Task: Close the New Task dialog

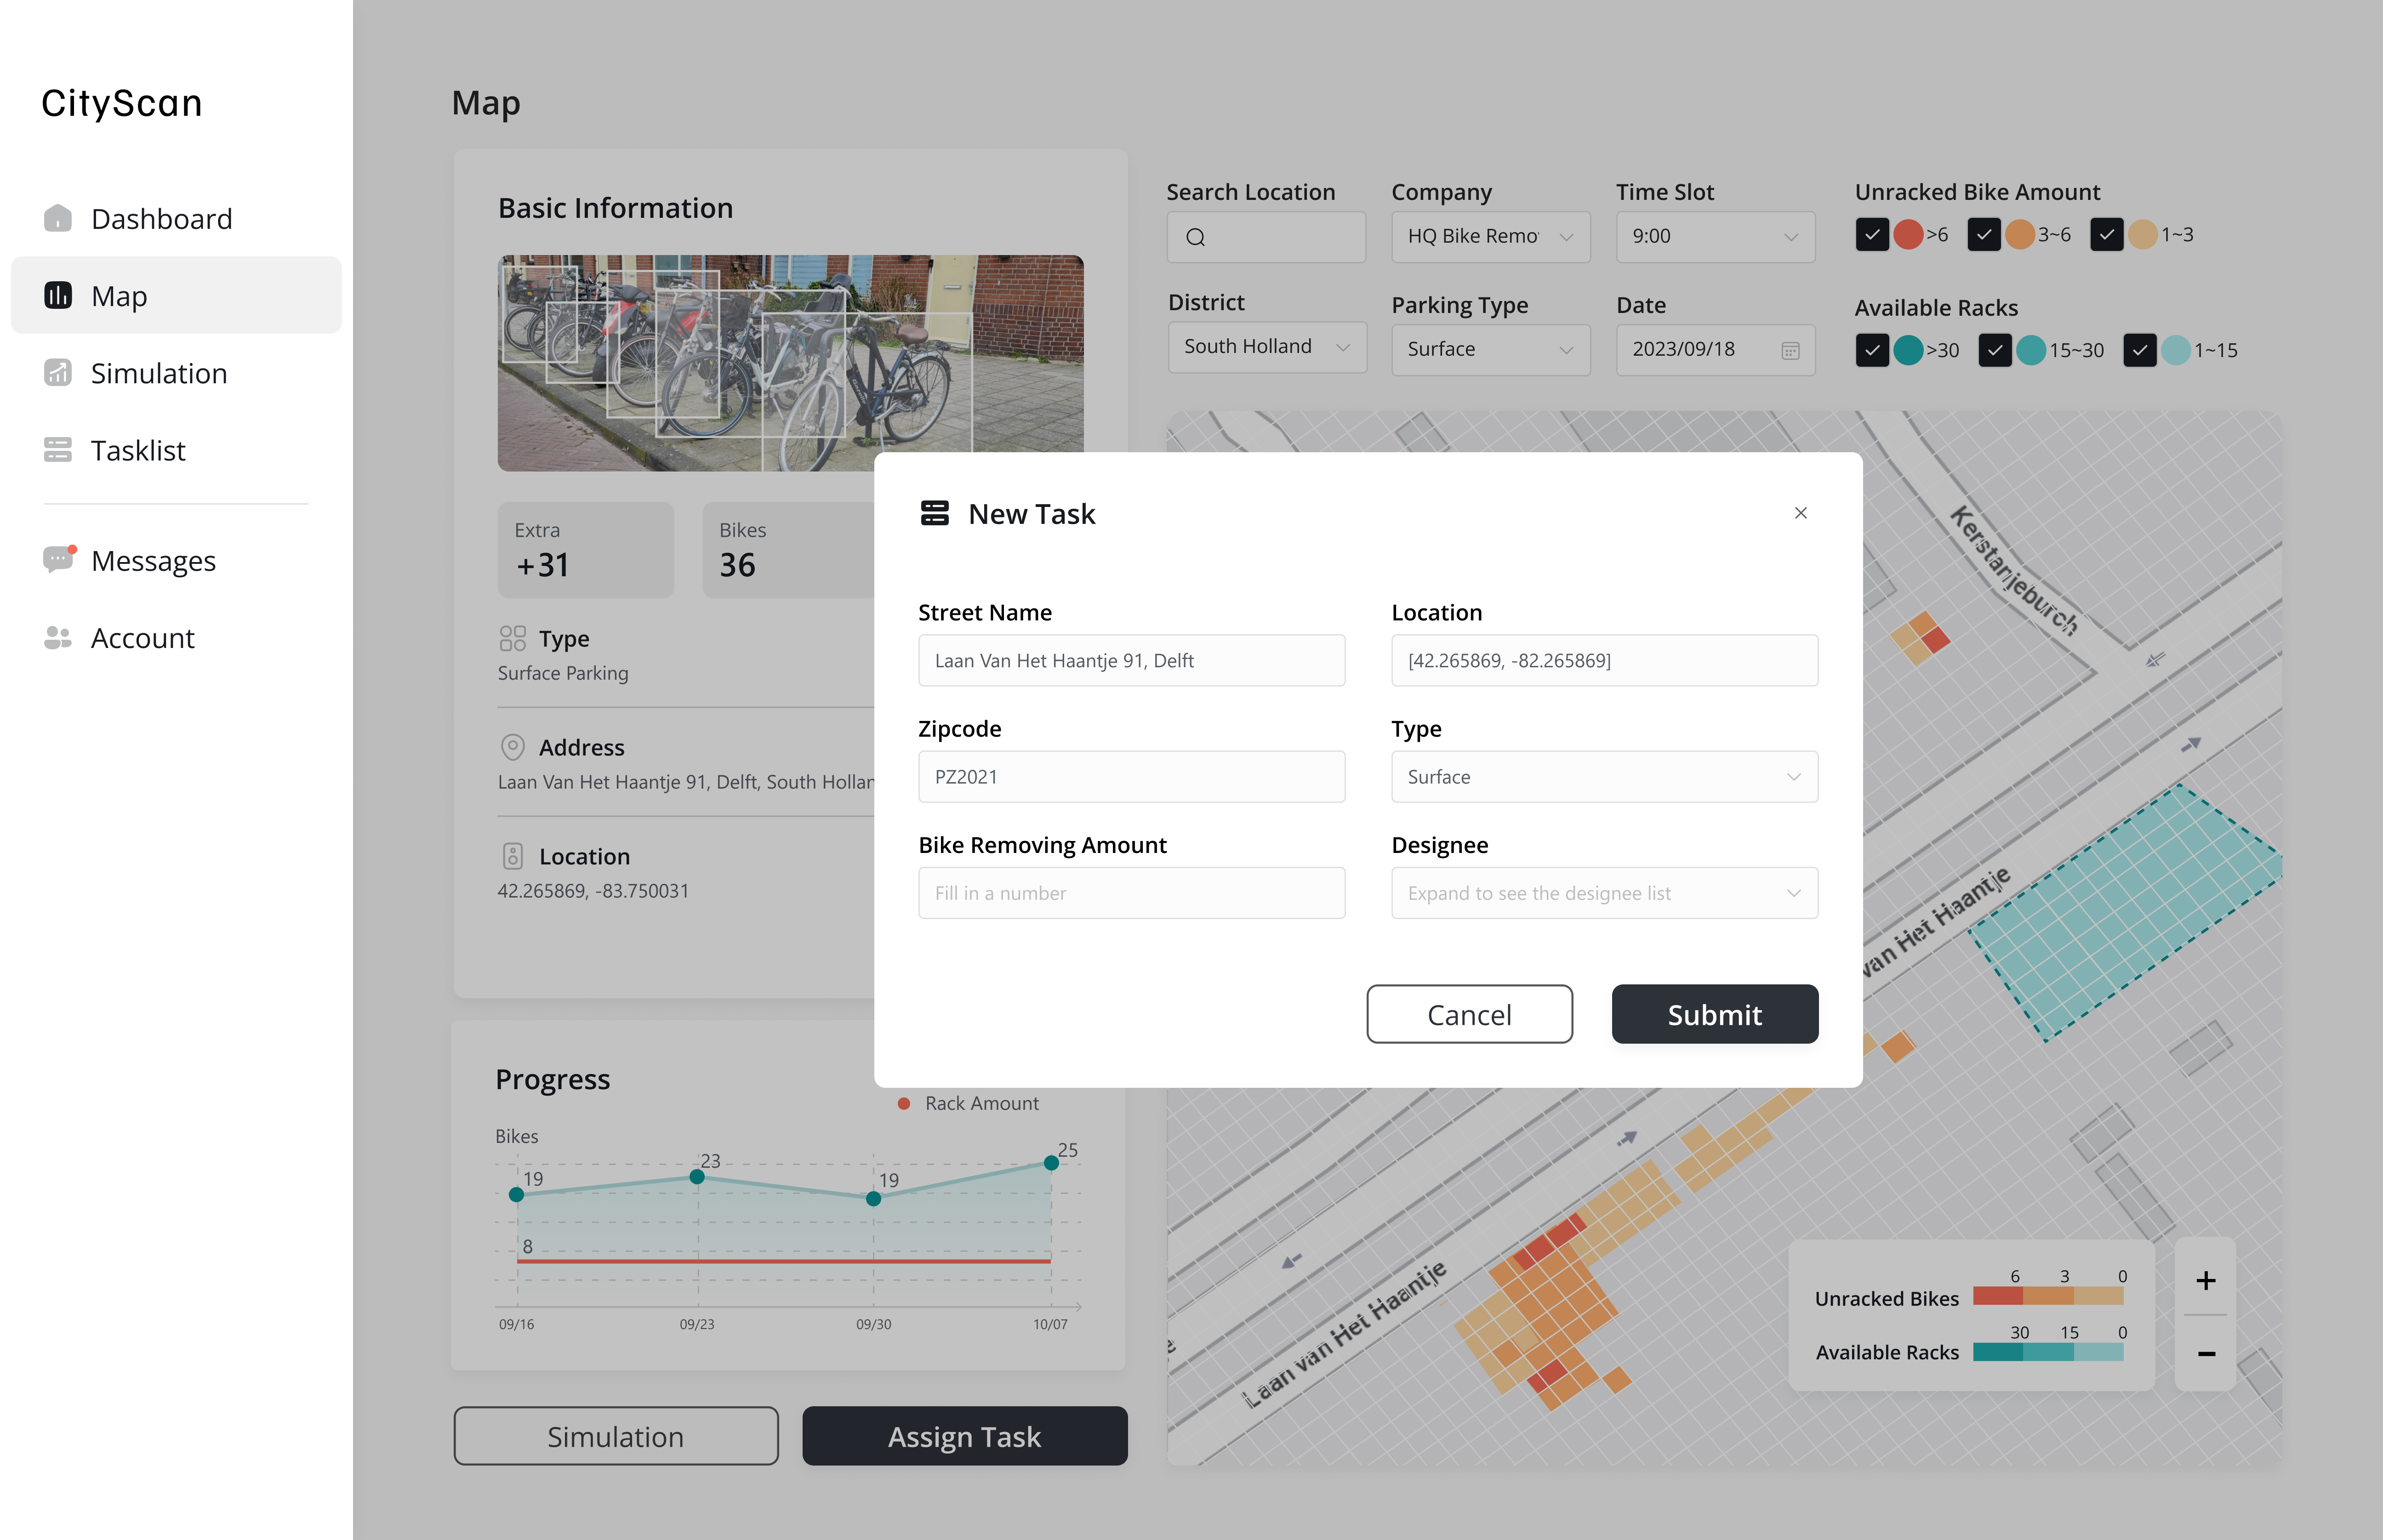Action: [x=1800, y=513]
